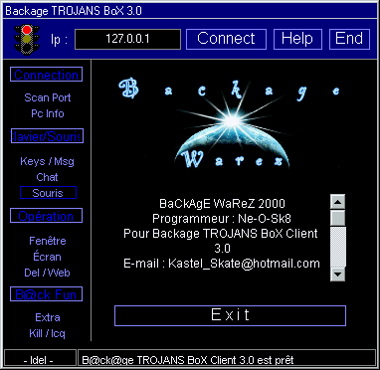Click the scrollbar down arrow

(x=338, y=275)
